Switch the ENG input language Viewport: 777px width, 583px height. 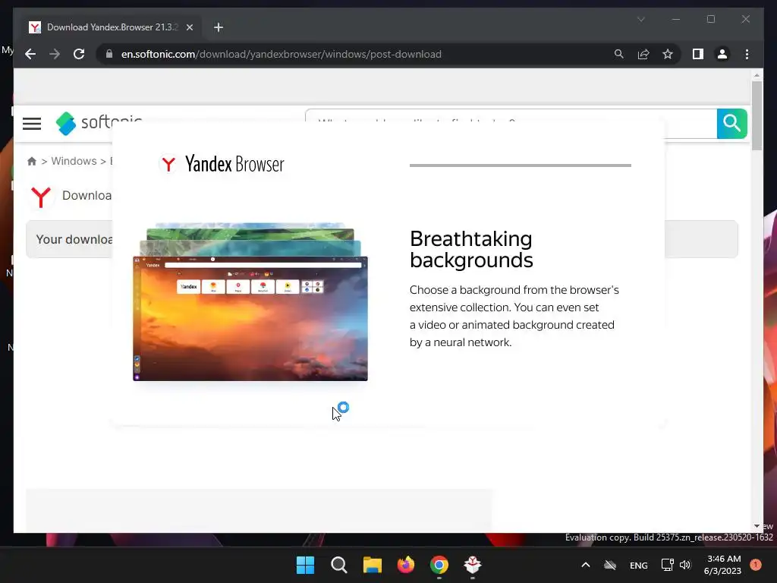click(639, 565)
